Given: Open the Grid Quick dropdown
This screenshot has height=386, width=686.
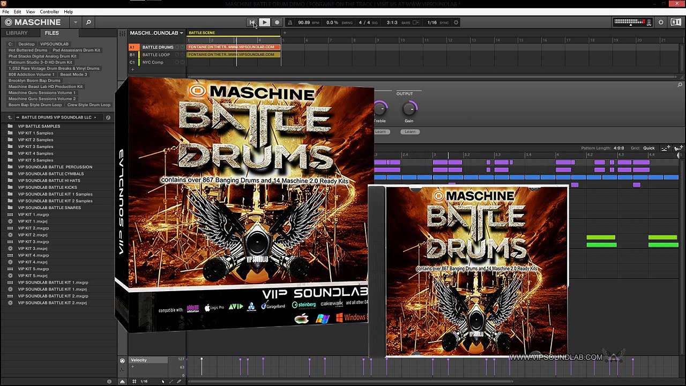Looking at the screenshot, I should click(x=649, y=148).
